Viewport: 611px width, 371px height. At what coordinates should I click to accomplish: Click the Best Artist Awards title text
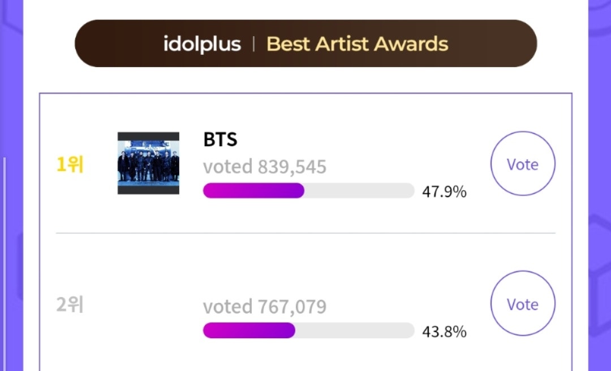point(357,43)
